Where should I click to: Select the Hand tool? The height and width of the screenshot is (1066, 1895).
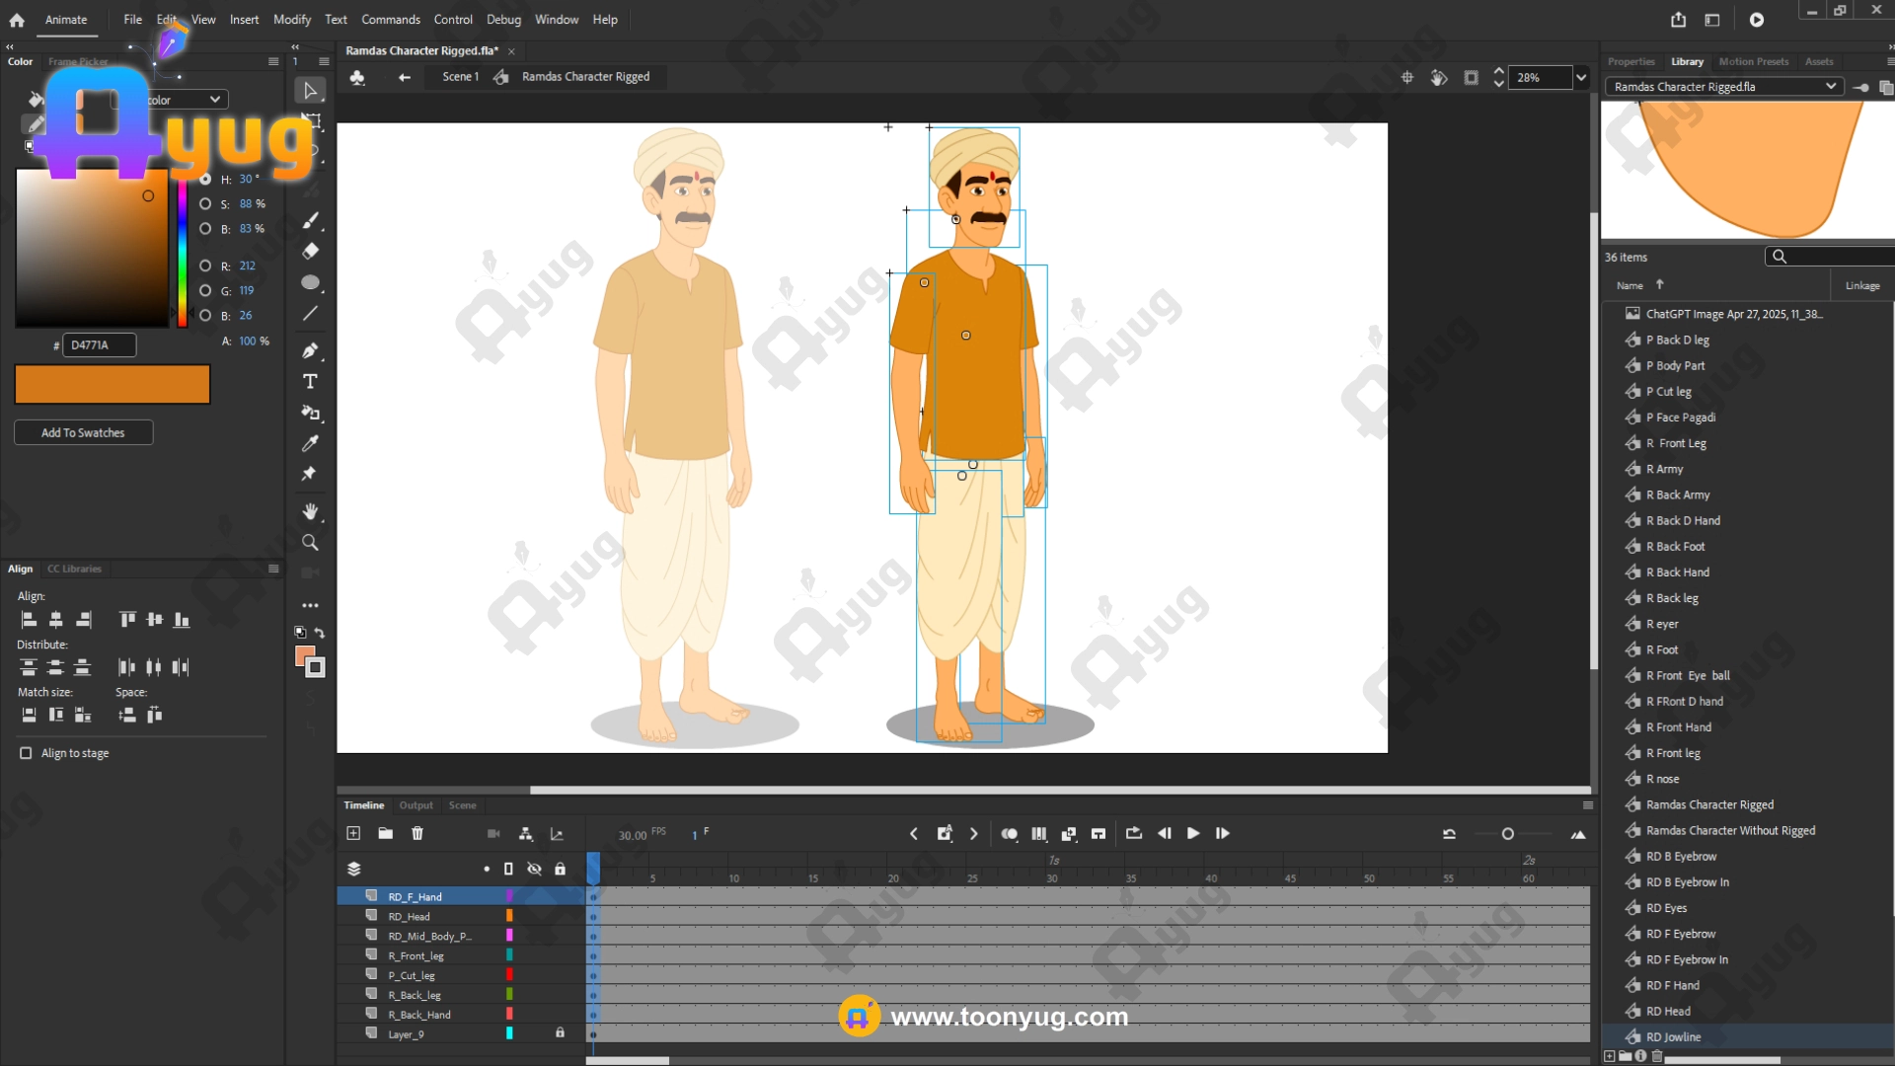point(310,511)
